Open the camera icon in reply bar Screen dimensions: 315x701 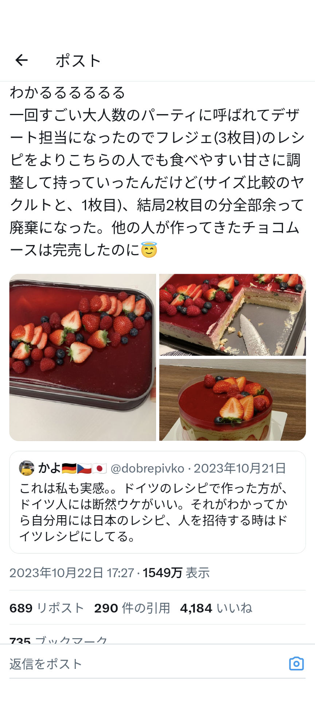pyautogui.click(x=296, y=663)
